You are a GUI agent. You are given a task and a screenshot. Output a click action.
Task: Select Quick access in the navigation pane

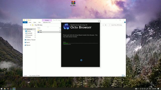(29, 29)
